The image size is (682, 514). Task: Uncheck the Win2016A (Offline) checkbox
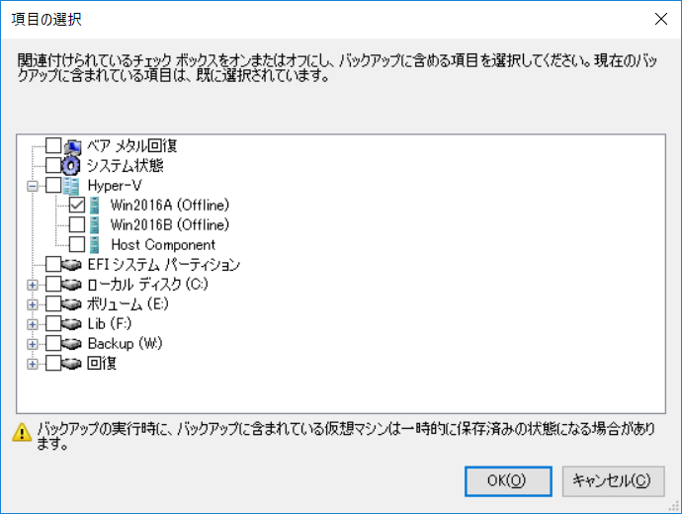[x=77, y=206]
